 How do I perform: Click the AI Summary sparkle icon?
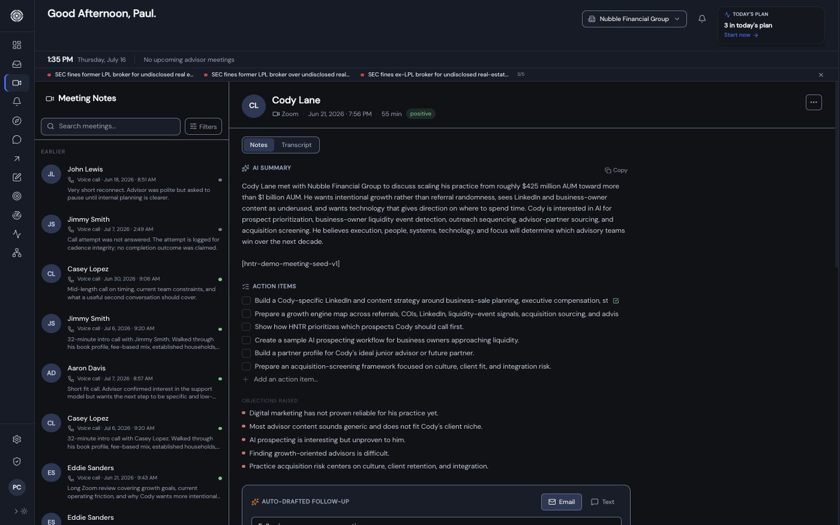point(246,168)
